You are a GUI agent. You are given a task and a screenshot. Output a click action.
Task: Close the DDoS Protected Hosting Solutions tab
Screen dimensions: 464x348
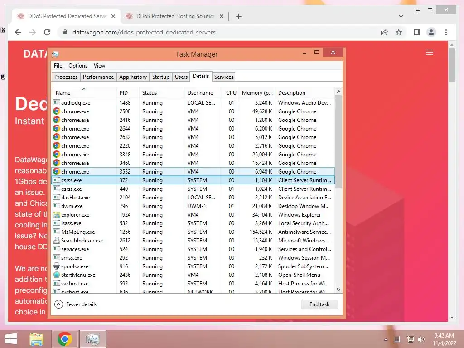(x=221, y=16)
